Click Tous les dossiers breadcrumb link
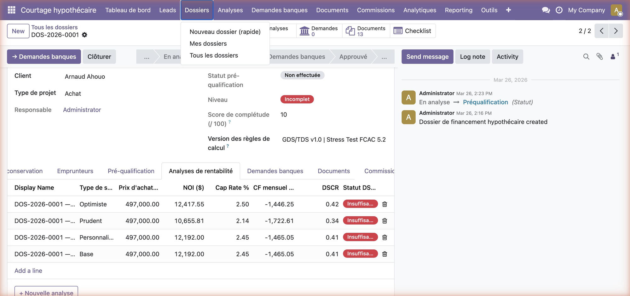The width and height of the screenshot is (630, 296). click(x=54, y=27)
